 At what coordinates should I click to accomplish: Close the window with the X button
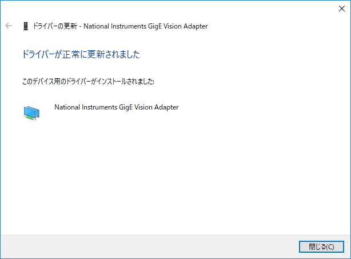point(341,8)
